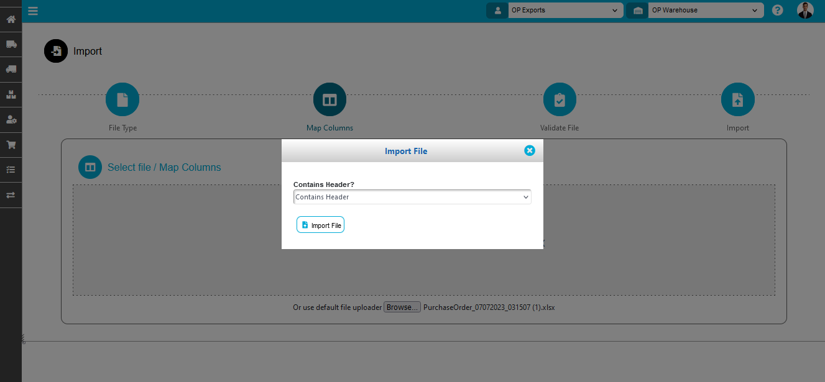Go to the File Type step

point(122,100)
